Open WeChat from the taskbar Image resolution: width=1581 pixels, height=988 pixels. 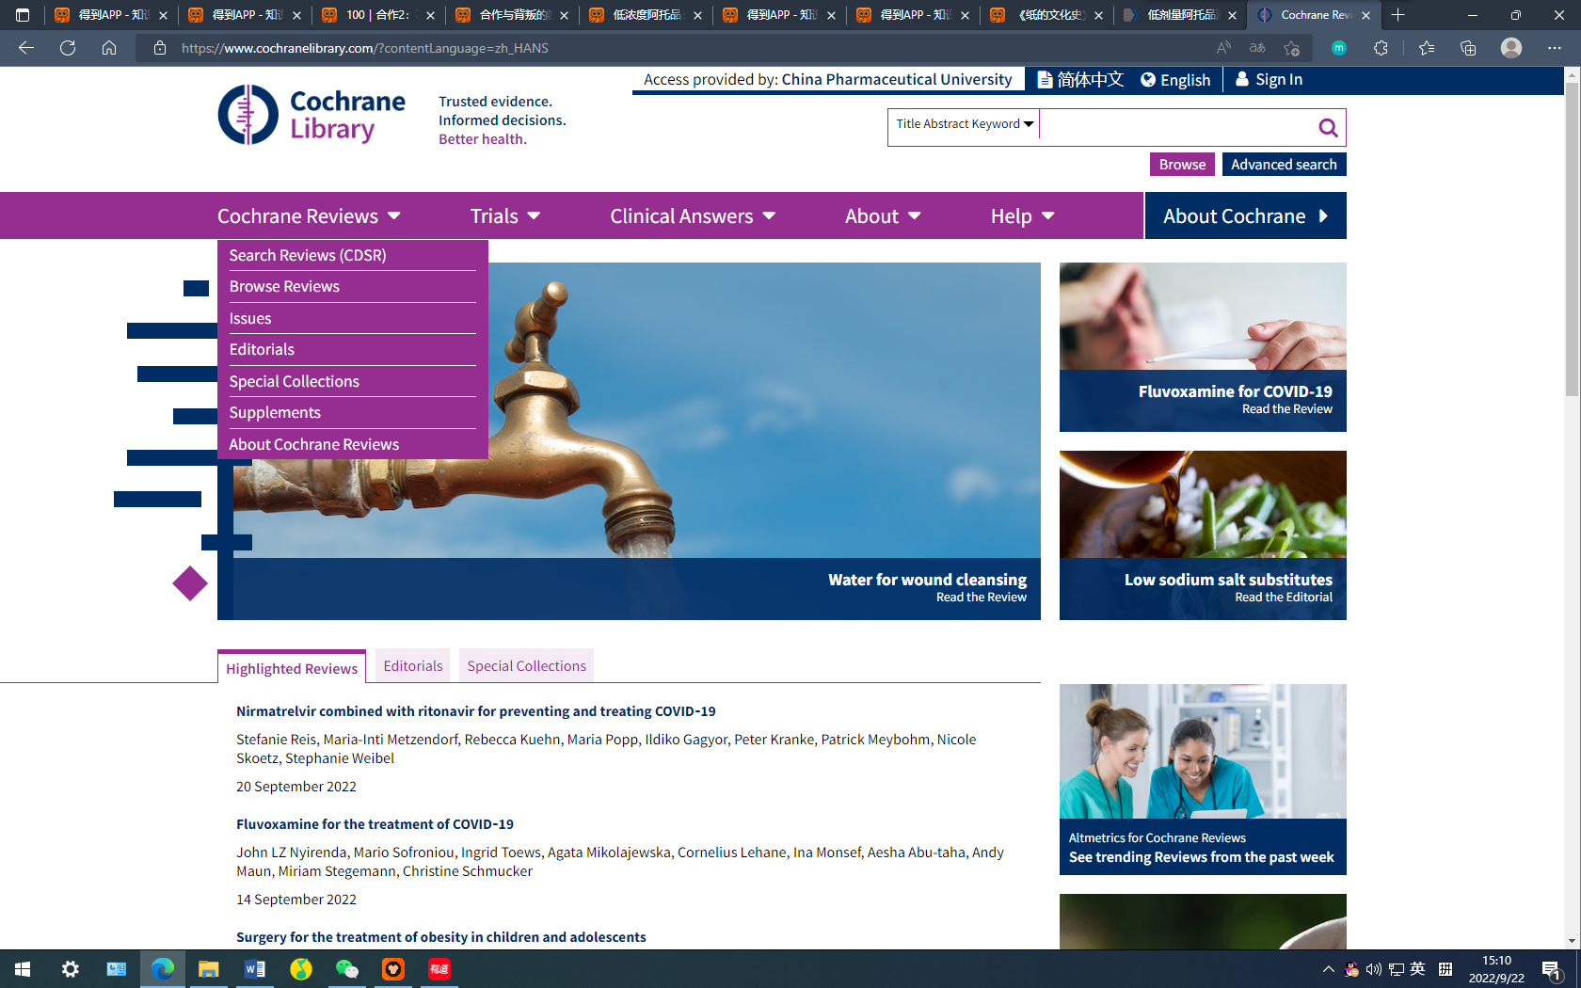point(347,969)
